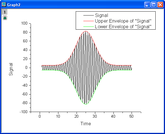Click y-axis tick label -40
The image size is (165, 134).
pos(25,85)
